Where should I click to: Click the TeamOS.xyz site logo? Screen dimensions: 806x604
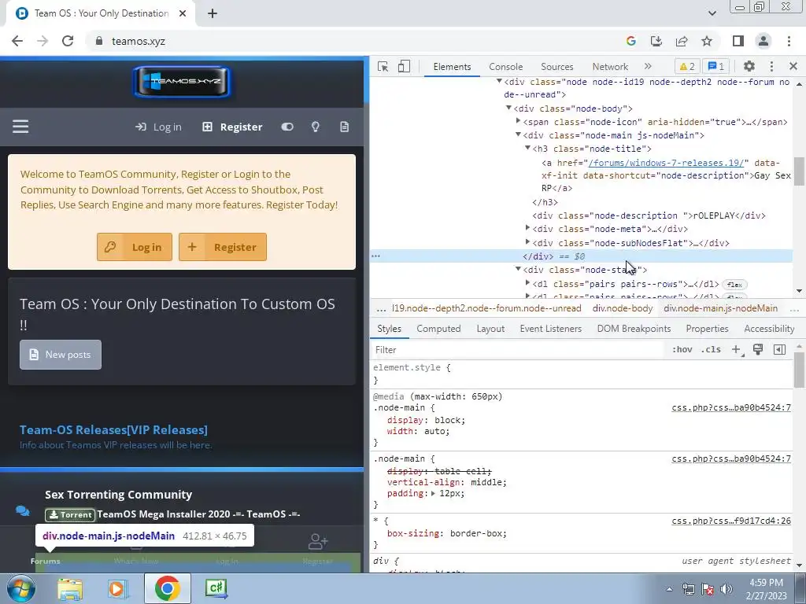coord(182,82)
